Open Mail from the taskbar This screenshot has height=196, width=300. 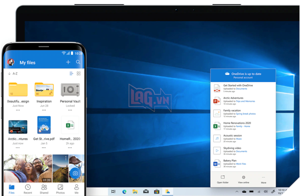pos(146,191)
